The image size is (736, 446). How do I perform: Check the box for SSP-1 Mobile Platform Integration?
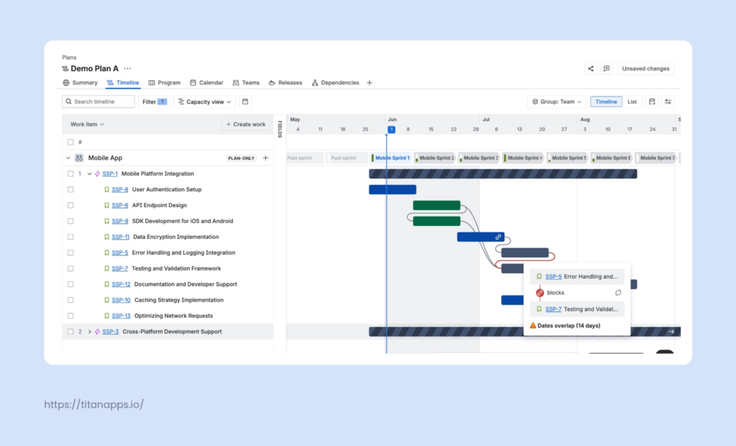pos(70,174)
